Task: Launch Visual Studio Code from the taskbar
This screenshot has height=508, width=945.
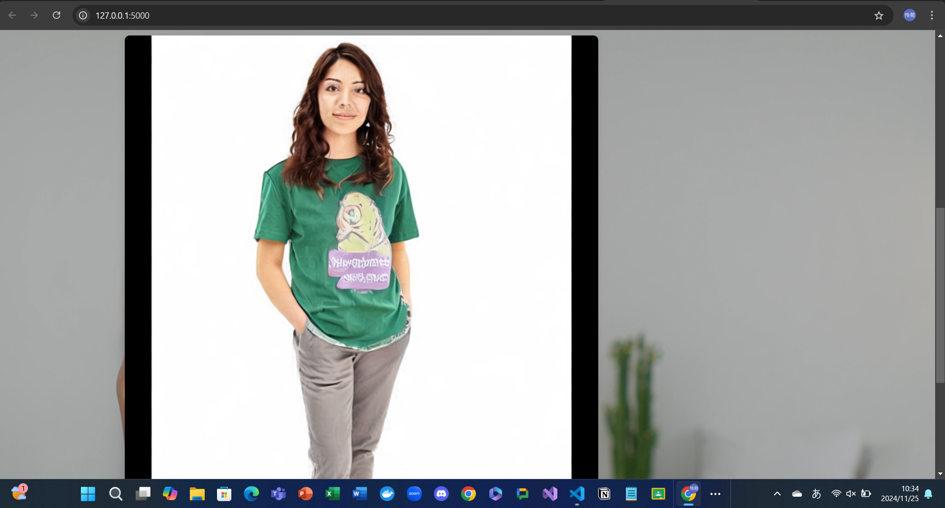Action: pyautogui.click(x=577, y=494)
